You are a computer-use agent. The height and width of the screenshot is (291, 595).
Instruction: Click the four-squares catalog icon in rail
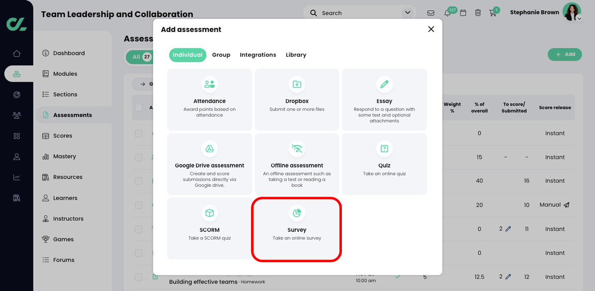coord(17,136)
